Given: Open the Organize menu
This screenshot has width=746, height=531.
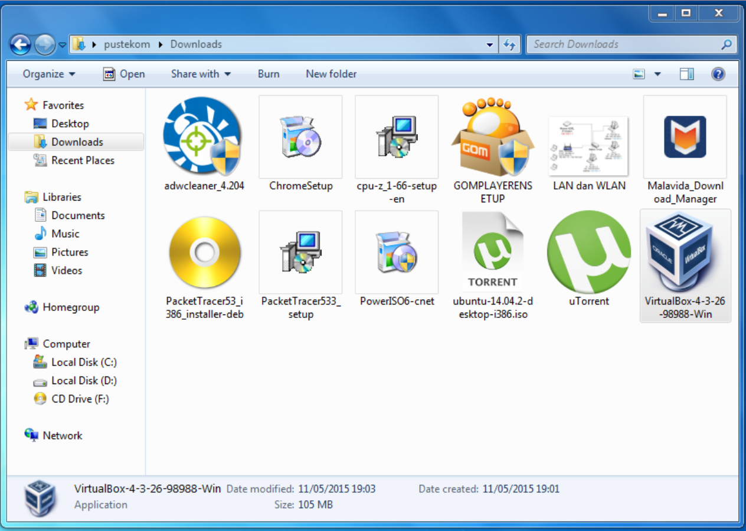Looking at the screenshot, I should (49, 74).
